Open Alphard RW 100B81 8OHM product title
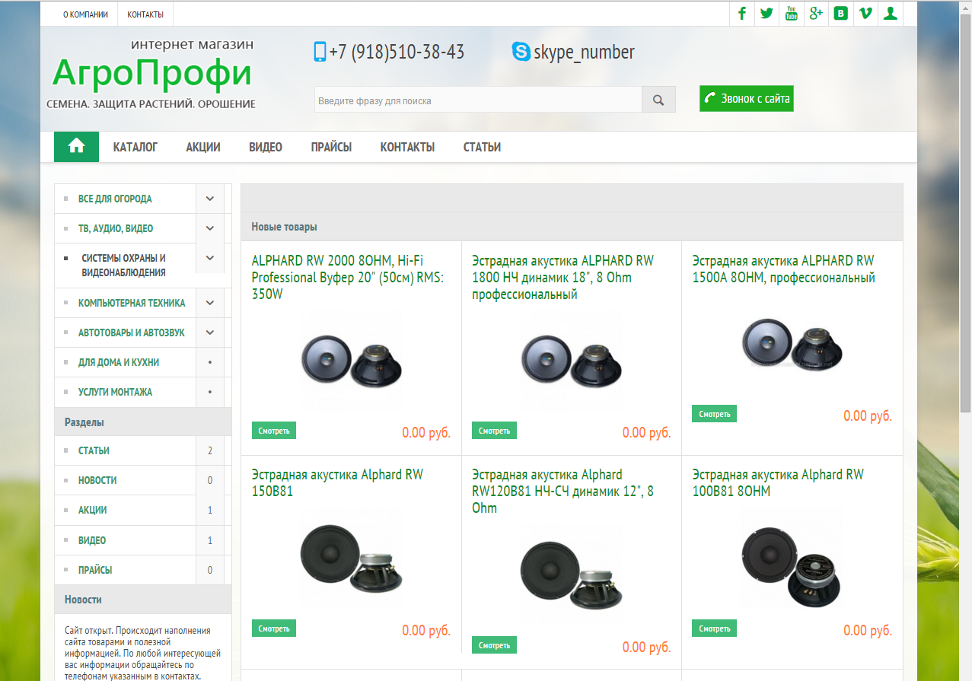Viewport: 972px width, 681px height. coord(778,483)
